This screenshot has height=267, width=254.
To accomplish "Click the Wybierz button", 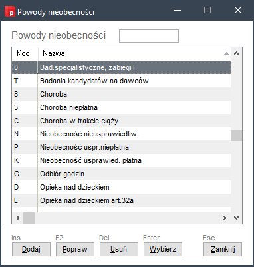I will pos(163,249).
